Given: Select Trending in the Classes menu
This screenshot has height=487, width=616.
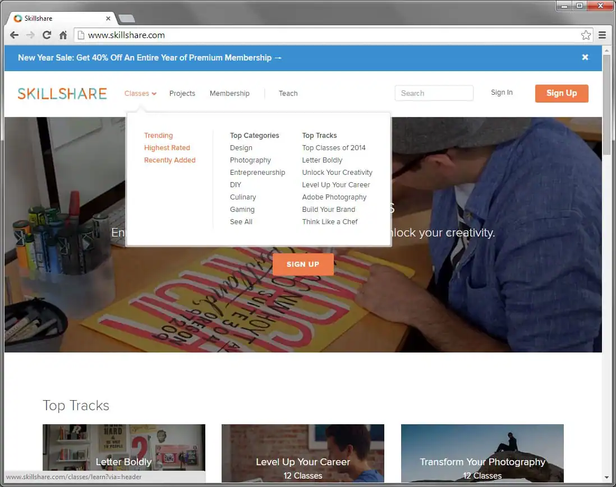Looking at the screenshot, I should click(x=158, y=136).
